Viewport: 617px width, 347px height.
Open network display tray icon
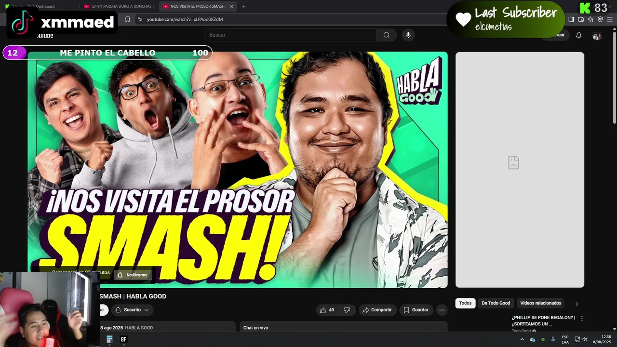point(577,339)
